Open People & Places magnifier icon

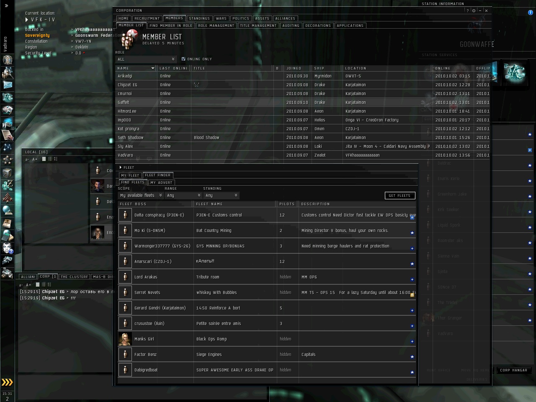click(8, 72)
